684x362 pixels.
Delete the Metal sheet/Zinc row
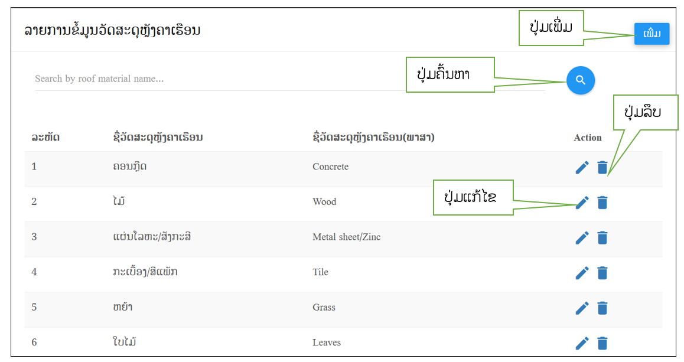pyautogui.click(x=602, y=238)
